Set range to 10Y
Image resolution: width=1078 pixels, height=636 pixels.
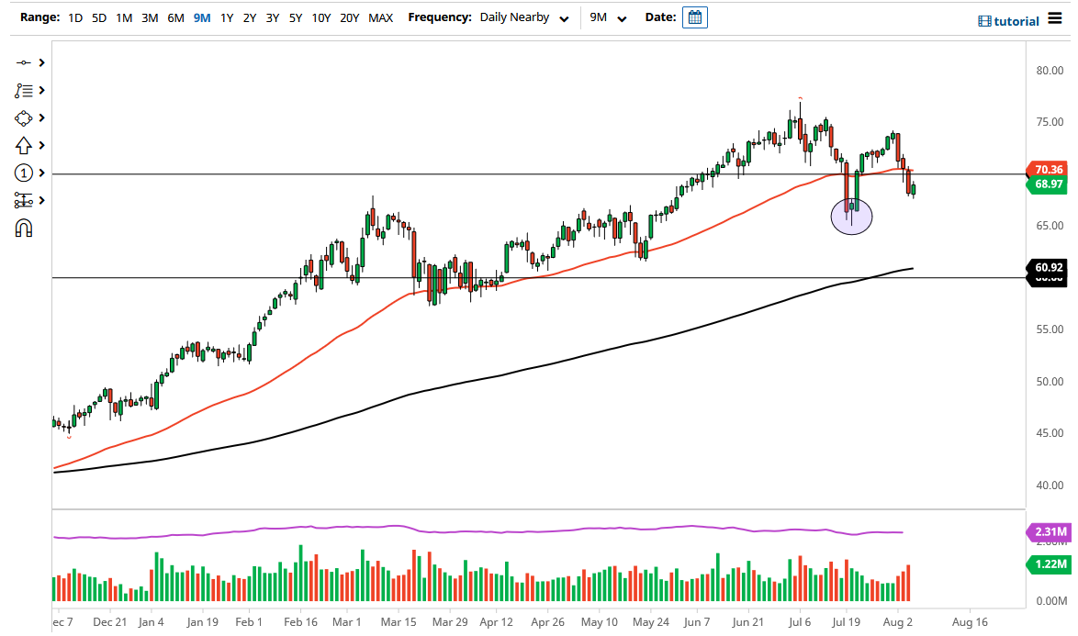(321, 17)
